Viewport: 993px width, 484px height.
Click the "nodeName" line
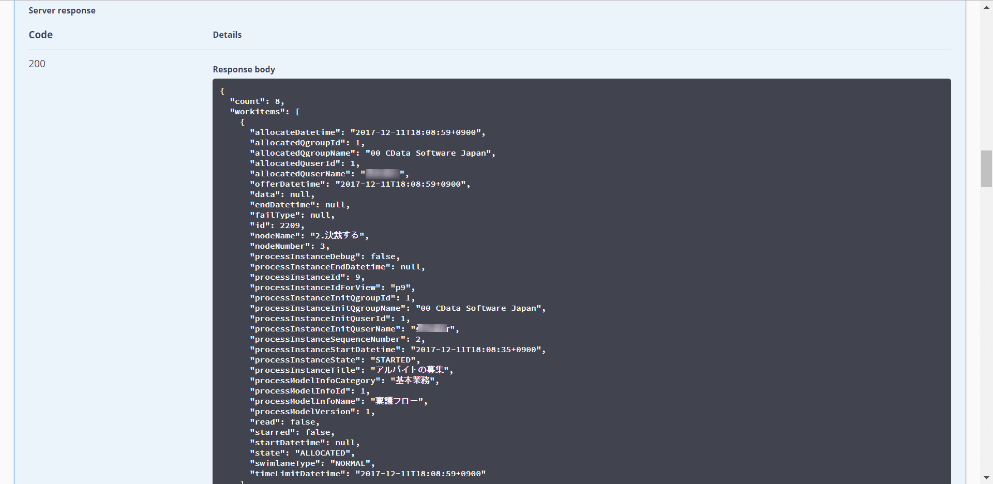309,236
